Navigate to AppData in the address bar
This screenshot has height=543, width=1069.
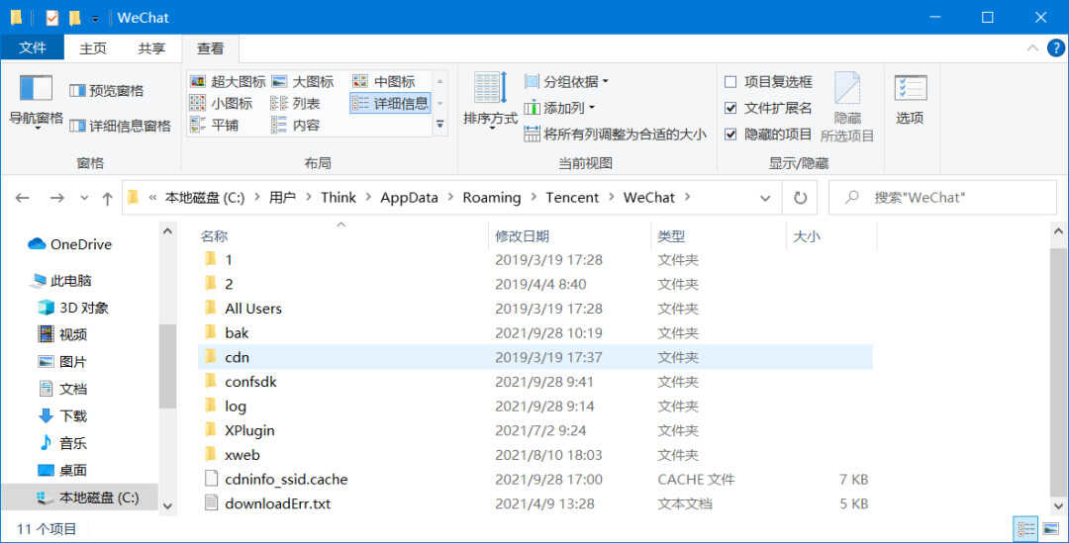(409, 198)
